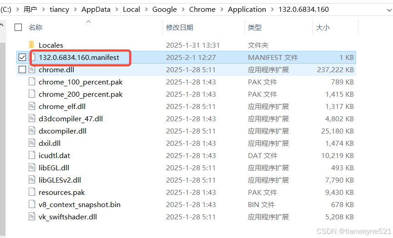Screen dimensions: 393x238
Task: Expand chevron after AppData in path
Action: tap(117, 10)
